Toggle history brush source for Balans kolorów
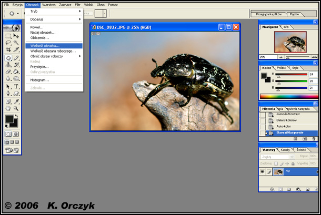Image resolution: width=321 pixels, height=215 pixels. tap(263, 120)
